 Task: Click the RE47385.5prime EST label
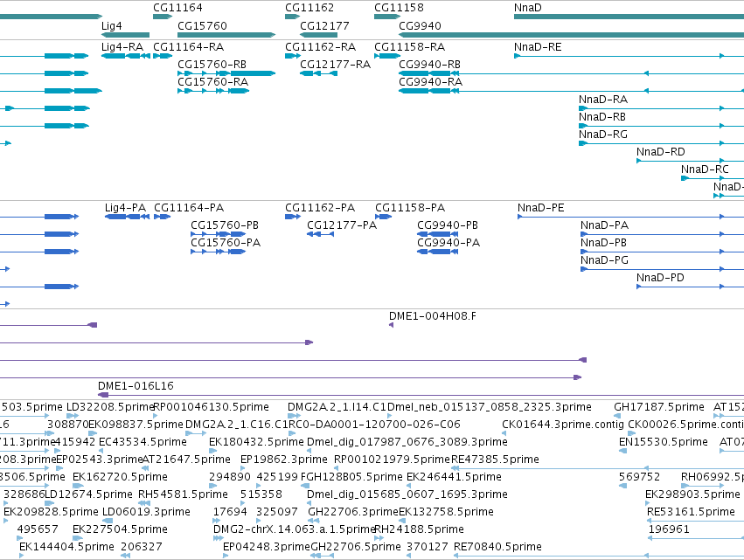[496, 460]
